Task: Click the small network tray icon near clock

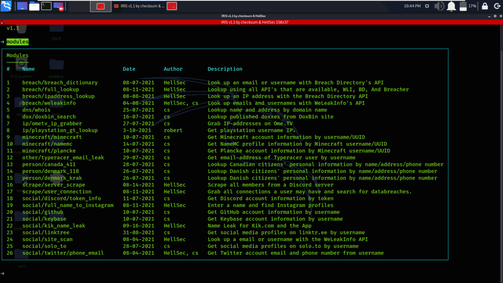Action: pos(427,6)
